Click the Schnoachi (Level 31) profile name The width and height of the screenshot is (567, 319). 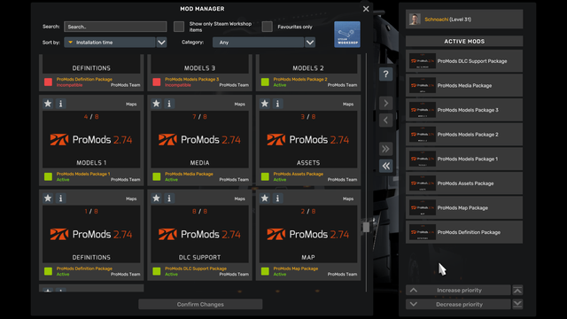(447, 19)
